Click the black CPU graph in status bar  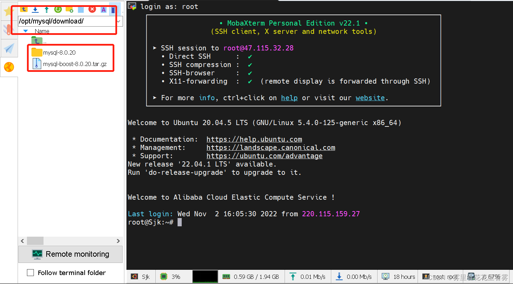pos(205,277)
